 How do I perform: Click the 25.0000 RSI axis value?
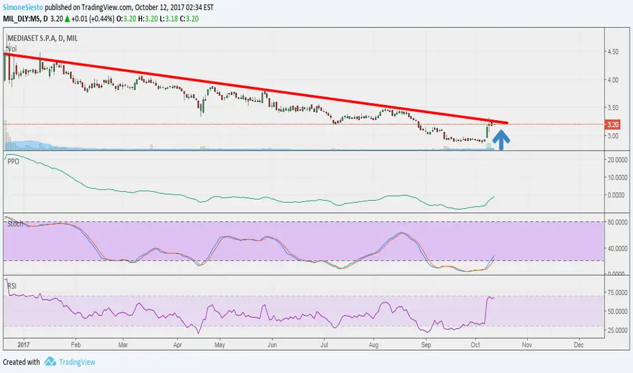(617, 330)
